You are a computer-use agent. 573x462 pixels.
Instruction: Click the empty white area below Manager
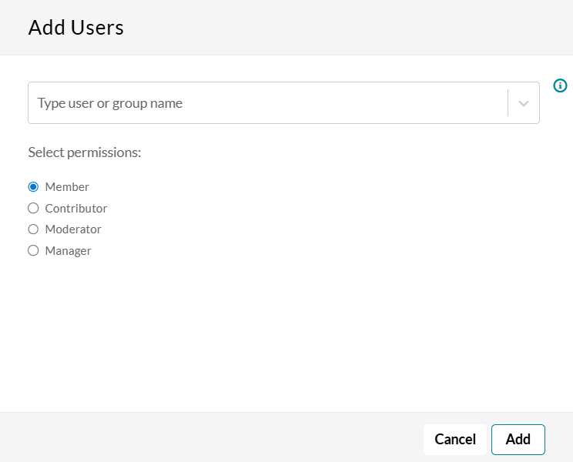pyautogui.click(x=285, y=331)
